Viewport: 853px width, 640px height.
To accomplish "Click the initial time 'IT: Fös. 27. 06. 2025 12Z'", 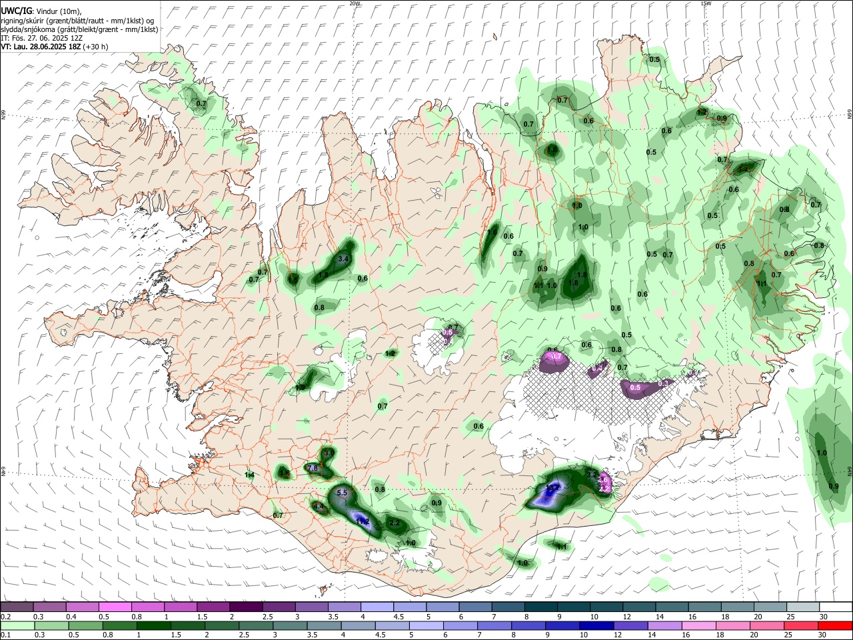I will [x=41, y=39].
